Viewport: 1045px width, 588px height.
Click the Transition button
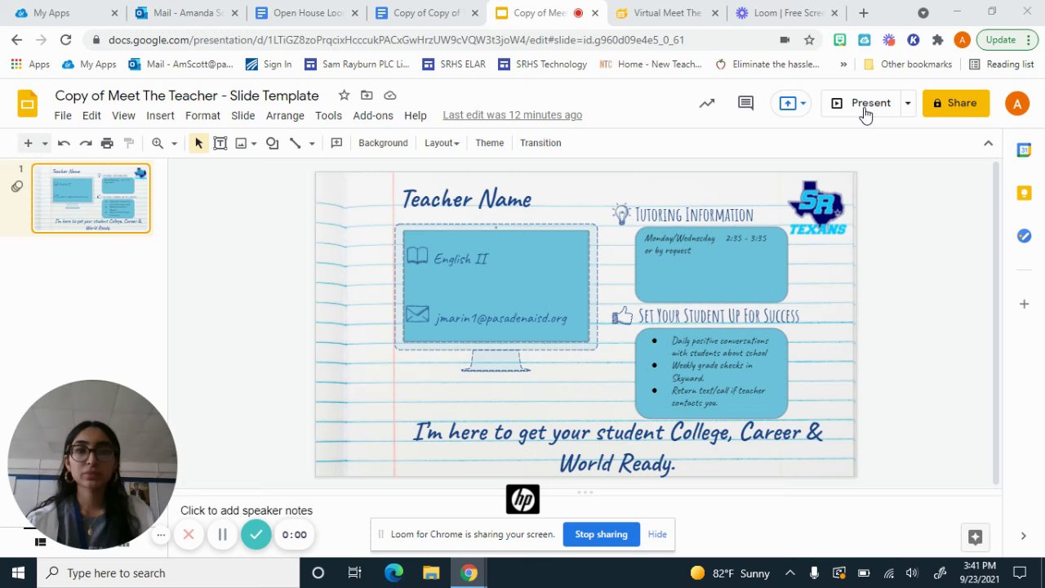pyautogui.click(x=540, y=143)
